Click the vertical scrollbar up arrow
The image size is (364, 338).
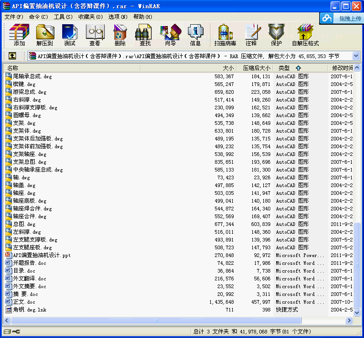click(x=357, y=68)
